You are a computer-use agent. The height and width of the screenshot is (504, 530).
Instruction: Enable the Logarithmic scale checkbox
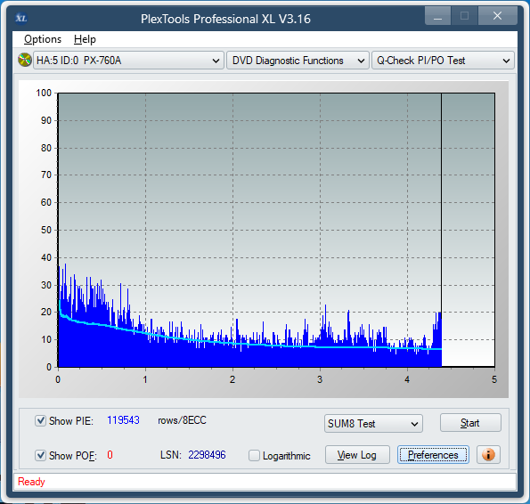254,455
